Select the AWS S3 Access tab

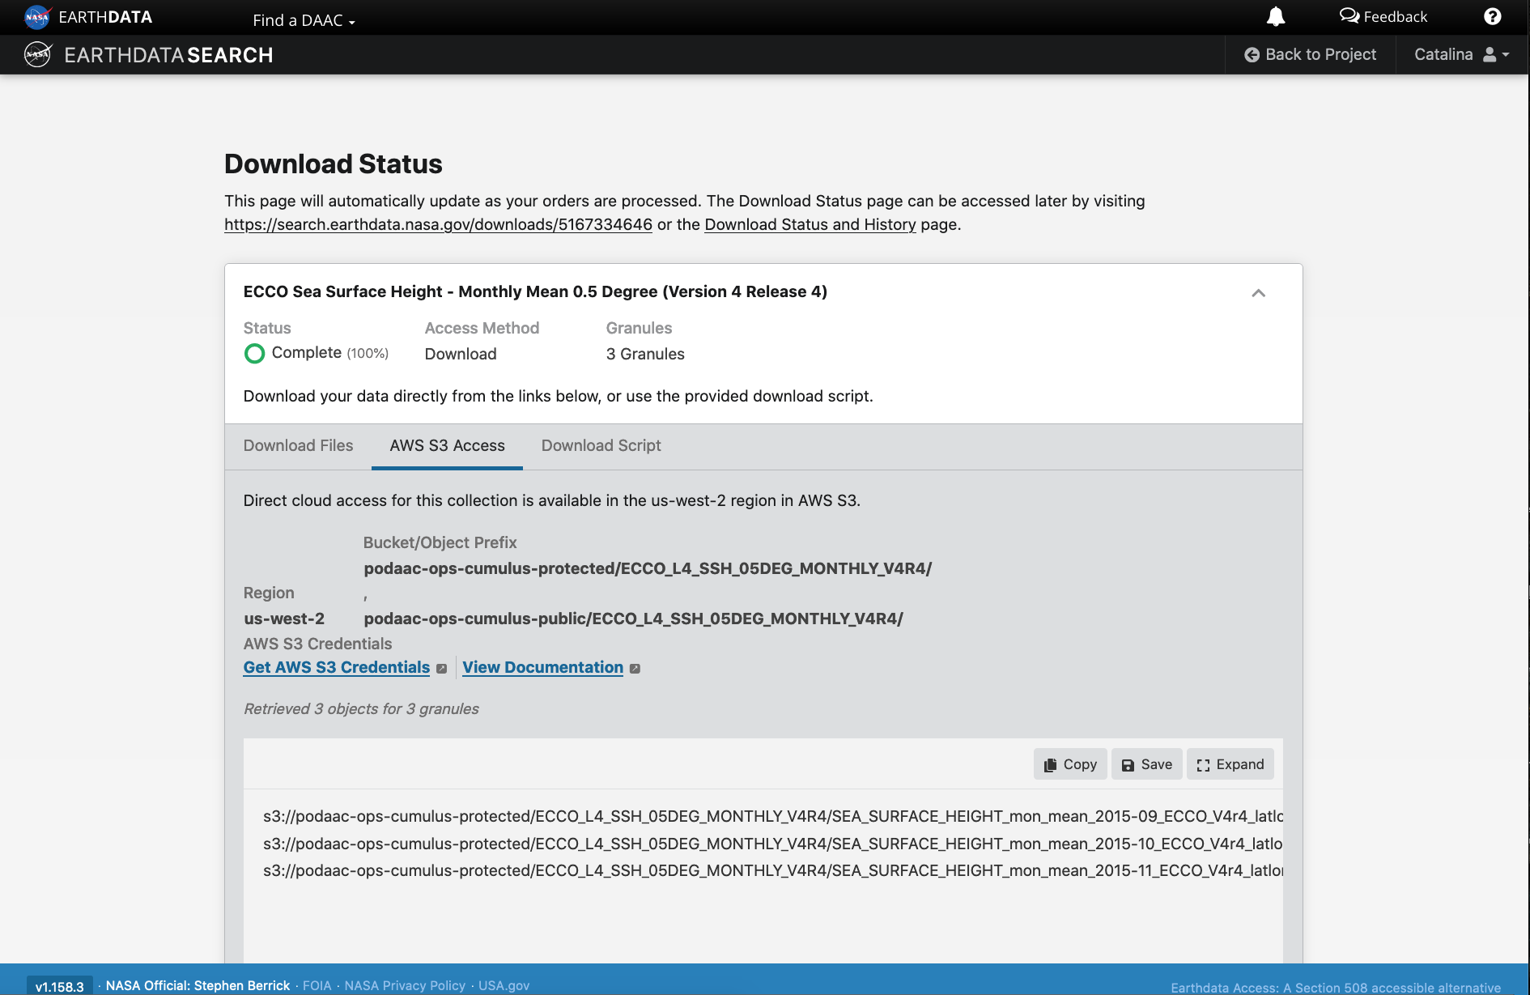(x=447, y=445)
